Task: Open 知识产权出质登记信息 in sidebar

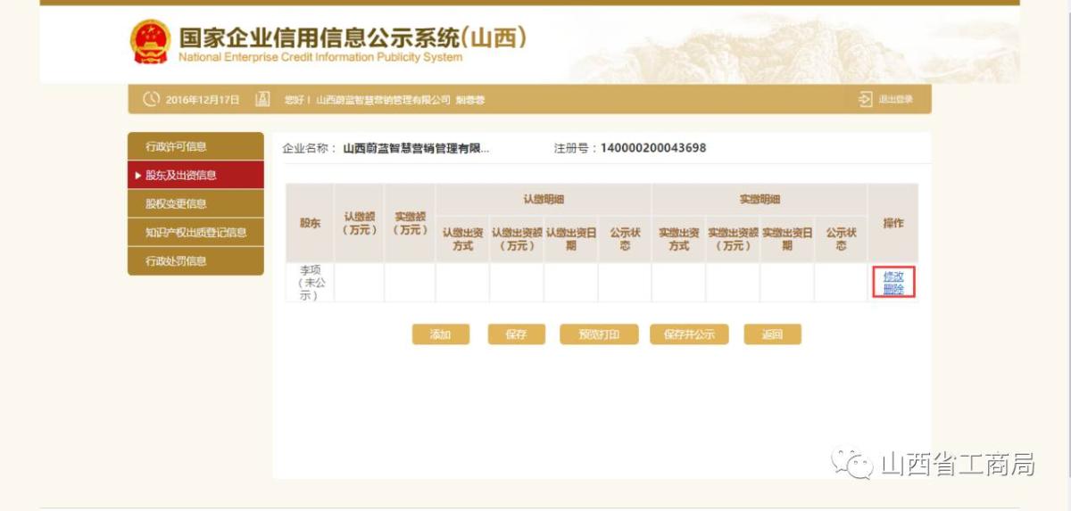Action: click(195, 233)
